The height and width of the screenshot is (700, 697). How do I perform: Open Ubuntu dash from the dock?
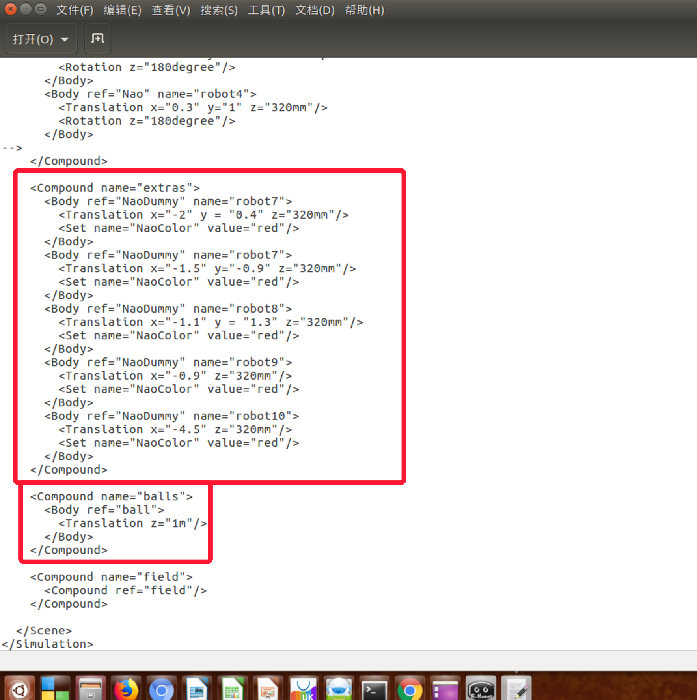pos(19,689)
